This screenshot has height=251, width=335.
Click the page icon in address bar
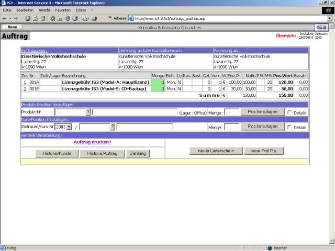pos(131,19)
